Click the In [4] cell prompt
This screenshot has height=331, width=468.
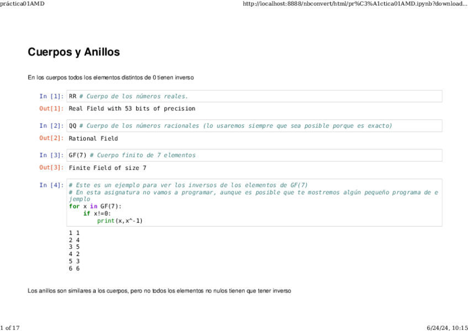click(51, 185)
